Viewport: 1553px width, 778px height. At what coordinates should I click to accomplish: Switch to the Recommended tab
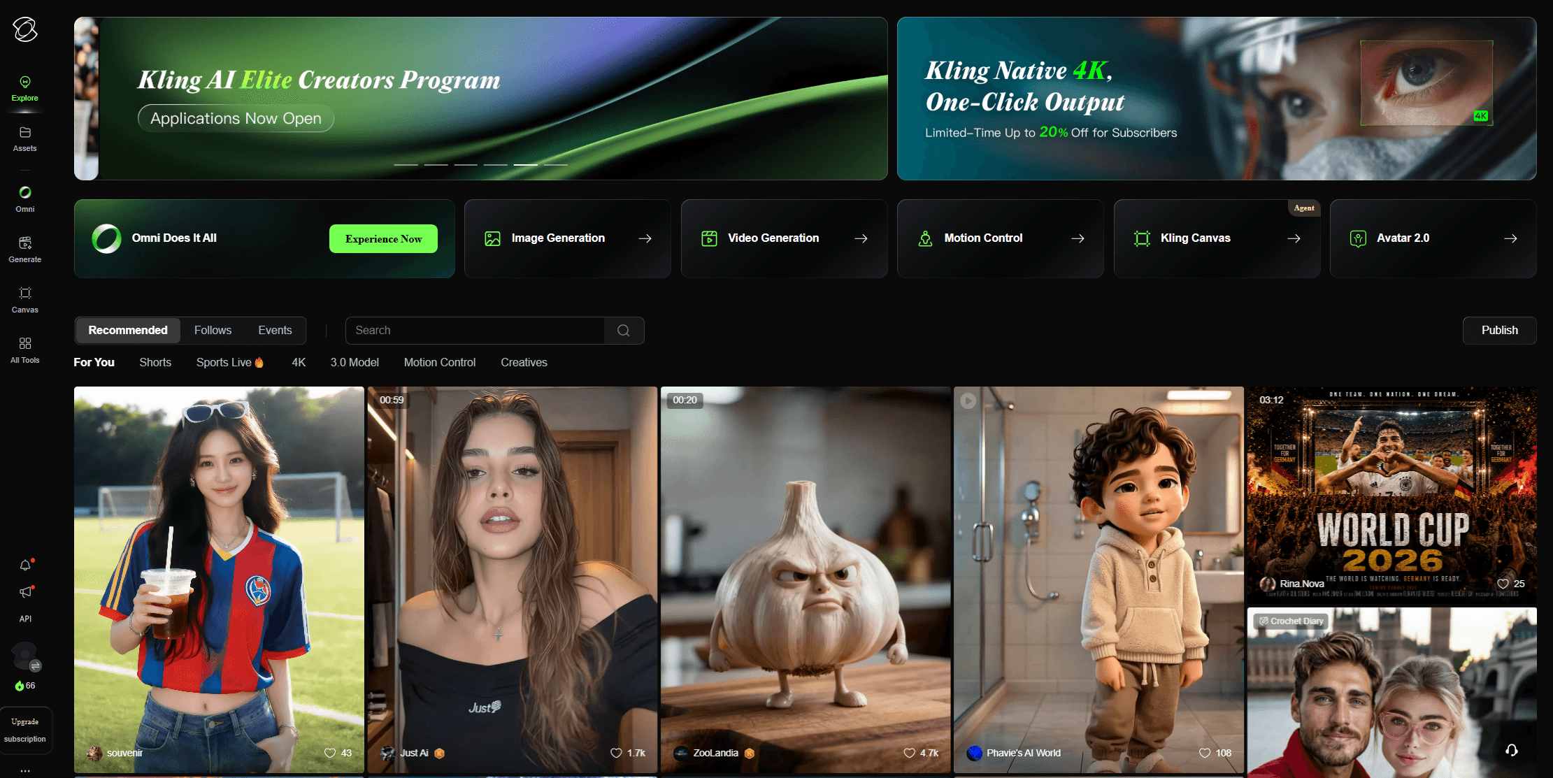(x=128, y=331)
